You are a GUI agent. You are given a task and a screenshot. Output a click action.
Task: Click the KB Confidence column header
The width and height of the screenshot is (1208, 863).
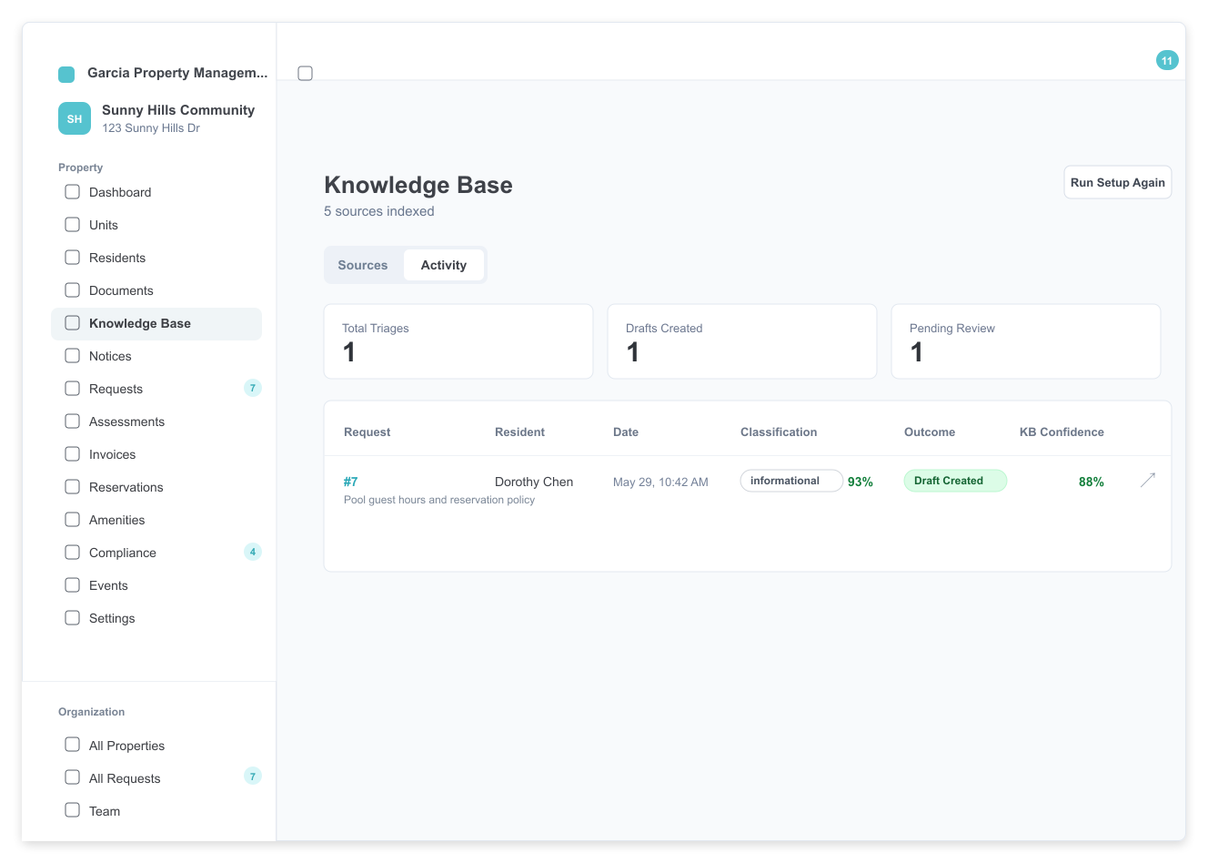click(1062, 432)
